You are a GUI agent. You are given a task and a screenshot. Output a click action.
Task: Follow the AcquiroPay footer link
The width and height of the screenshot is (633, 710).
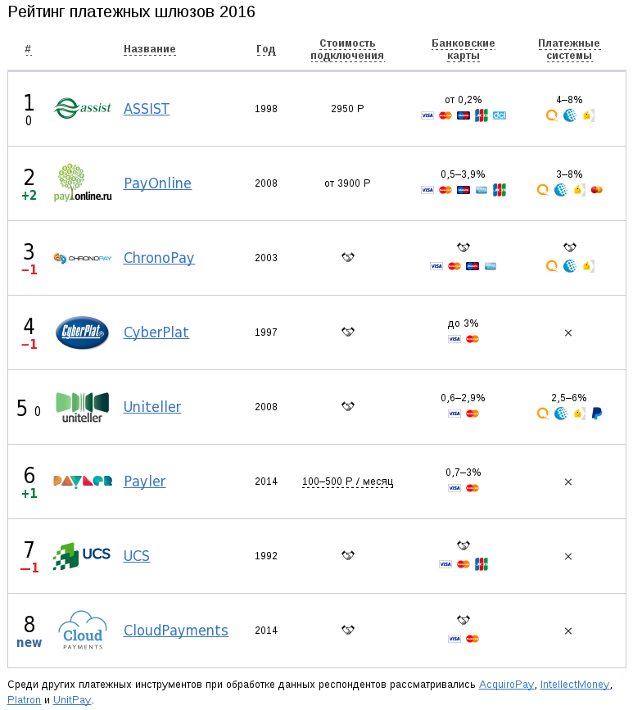pos(506,685)
